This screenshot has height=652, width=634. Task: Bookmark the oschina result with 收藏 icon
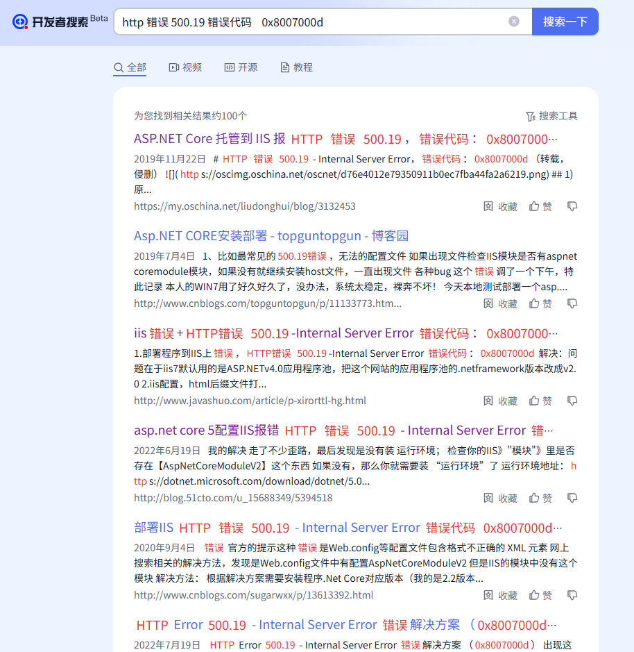[501, 206]
